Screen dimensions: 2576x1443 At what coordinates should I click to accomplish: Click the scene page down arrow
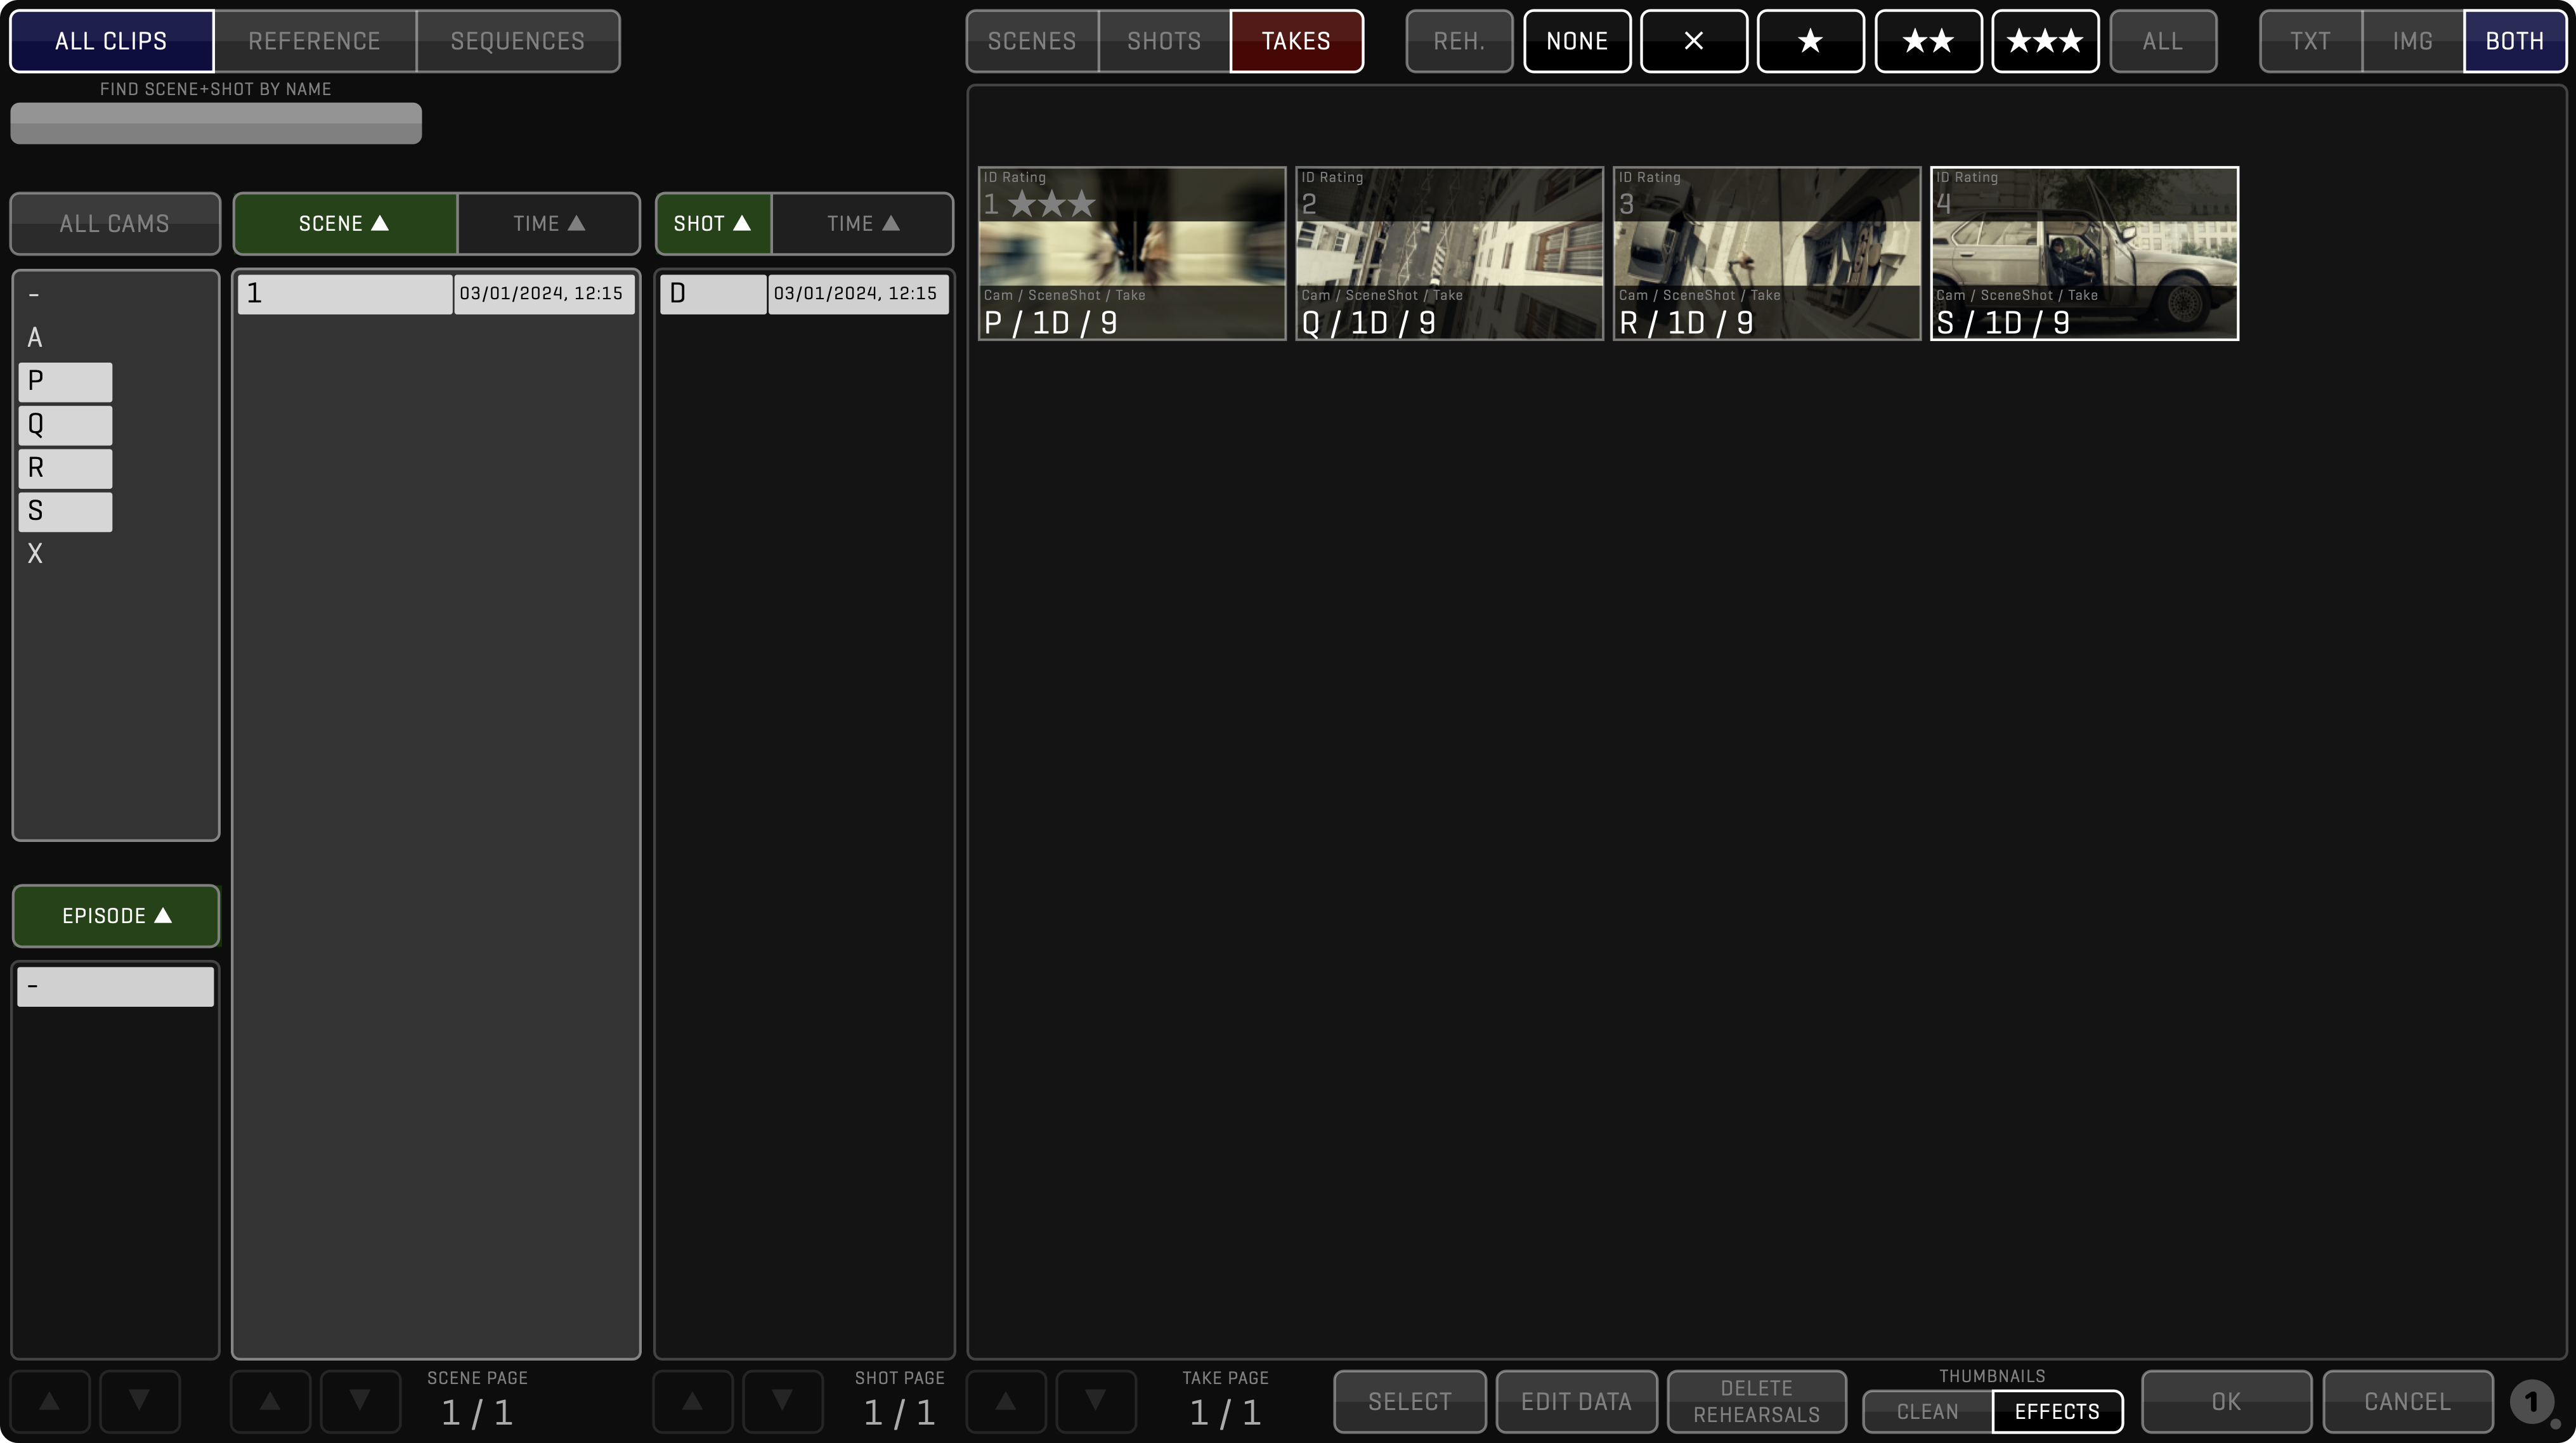click(x=360, y=1401)
